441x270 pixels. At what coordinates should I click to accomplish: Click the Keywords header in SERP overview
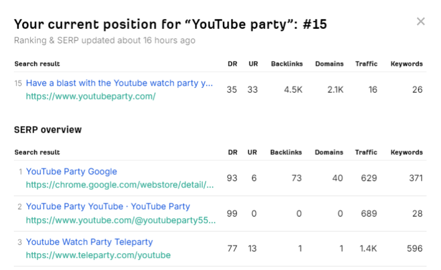coord(407,152)
